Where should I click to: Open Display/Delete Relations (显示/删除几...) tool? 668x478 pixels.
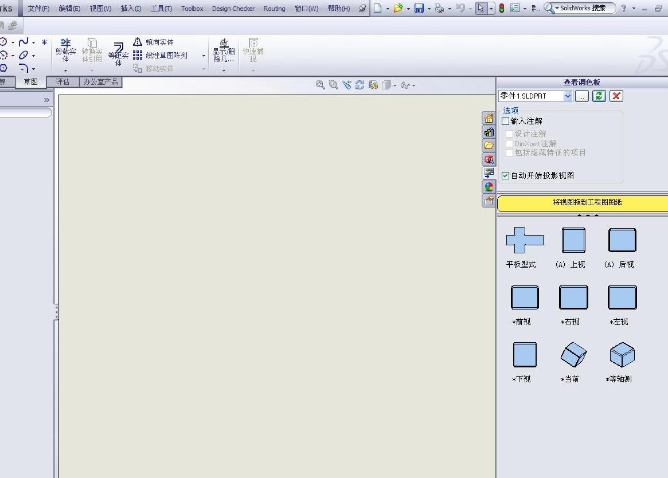click(224, 50)
